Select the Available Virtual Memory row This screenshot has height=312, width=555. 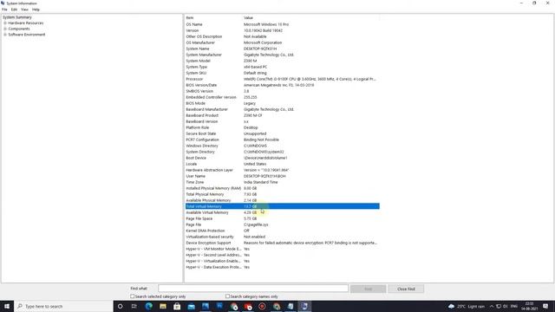pos(282,212)
